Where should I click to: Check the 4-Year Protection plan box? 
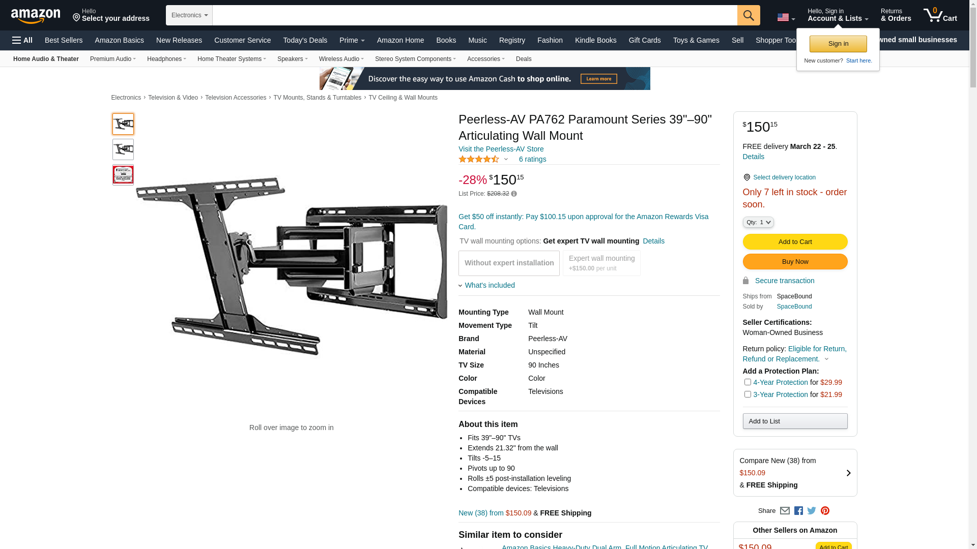click(x=748, y=382)
